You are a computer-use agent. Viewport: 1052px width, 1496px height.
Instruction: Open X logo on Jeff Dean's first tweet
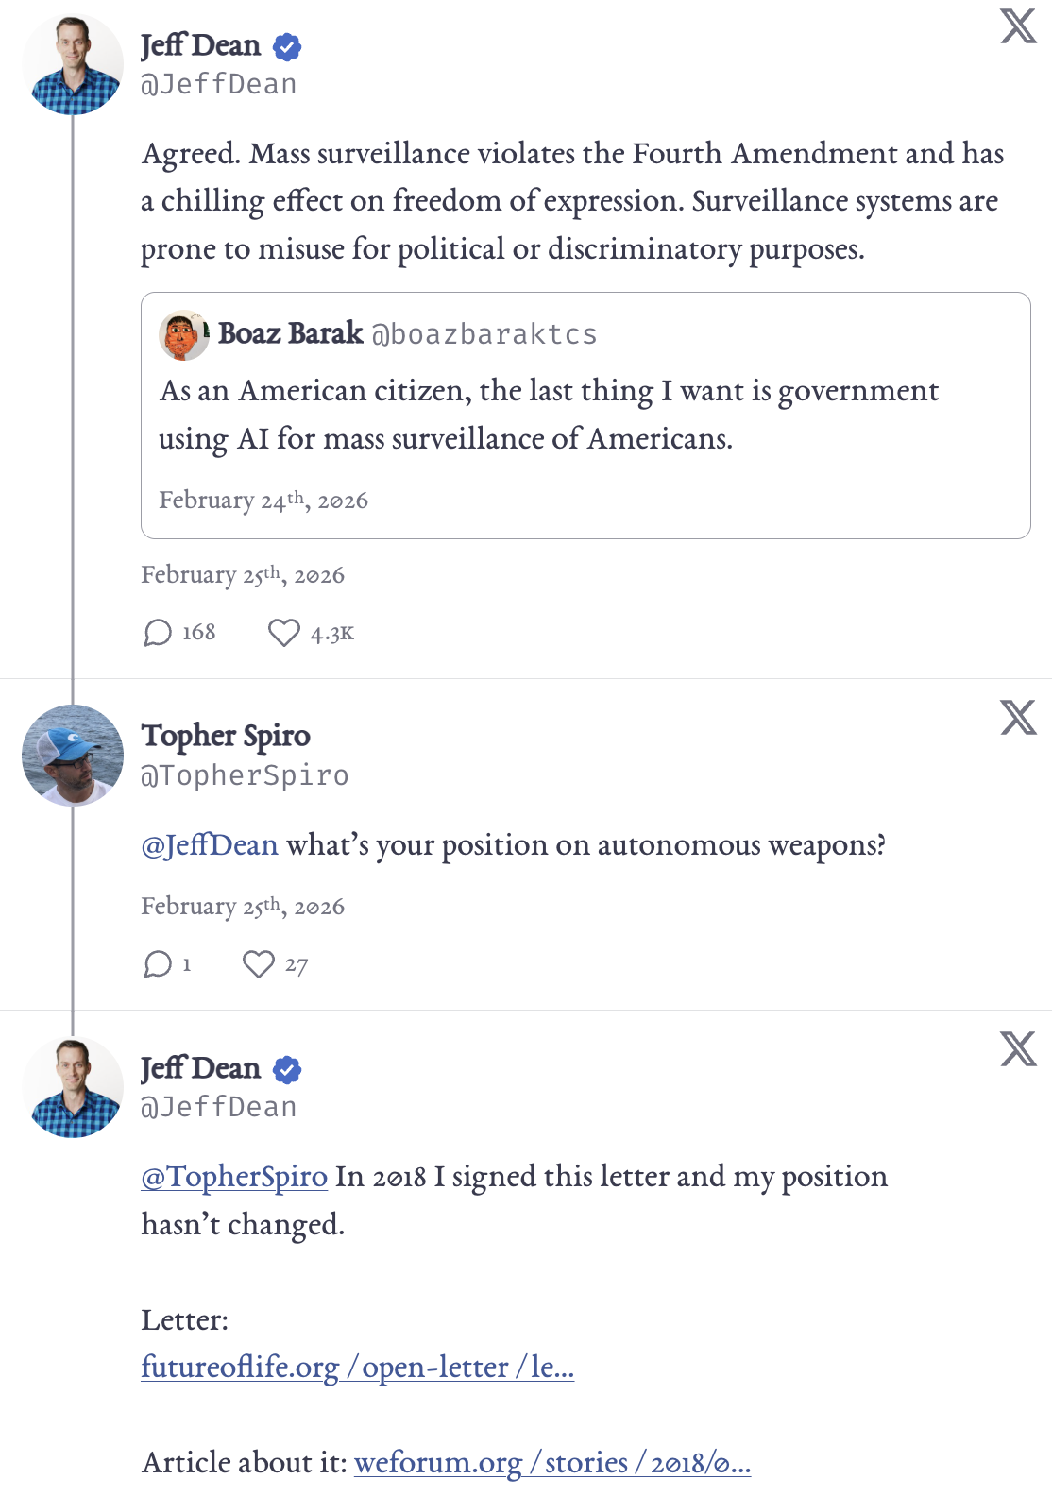[x=1018, y=26]
